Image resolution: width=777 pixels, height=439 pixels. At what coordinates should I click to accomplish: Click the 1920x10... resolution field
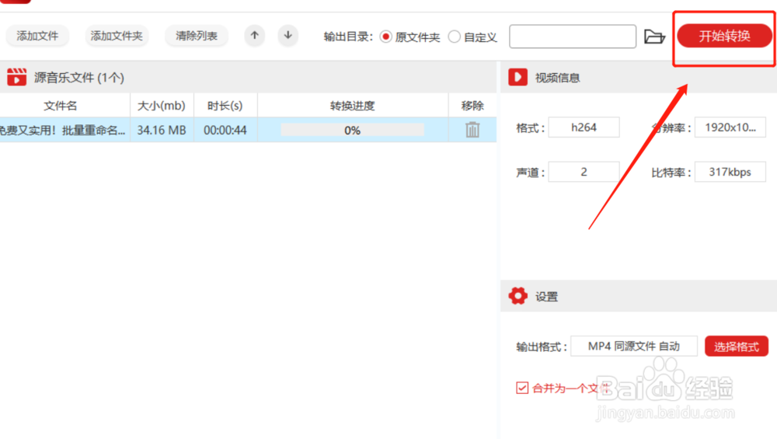[730, 127]
